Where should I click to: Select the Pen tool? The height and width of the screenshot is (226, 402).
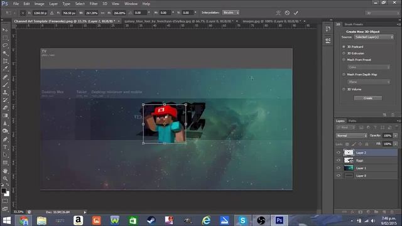[x=5, y=139]
